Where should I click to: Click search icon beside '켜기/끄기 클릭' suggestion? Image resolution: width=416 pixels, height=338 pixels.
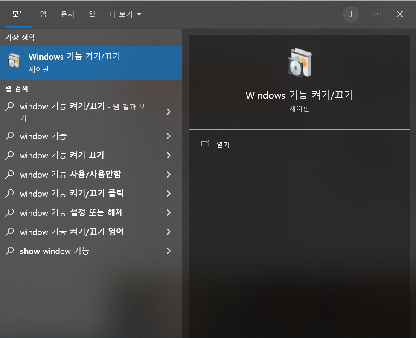click(x=9, y=194)
